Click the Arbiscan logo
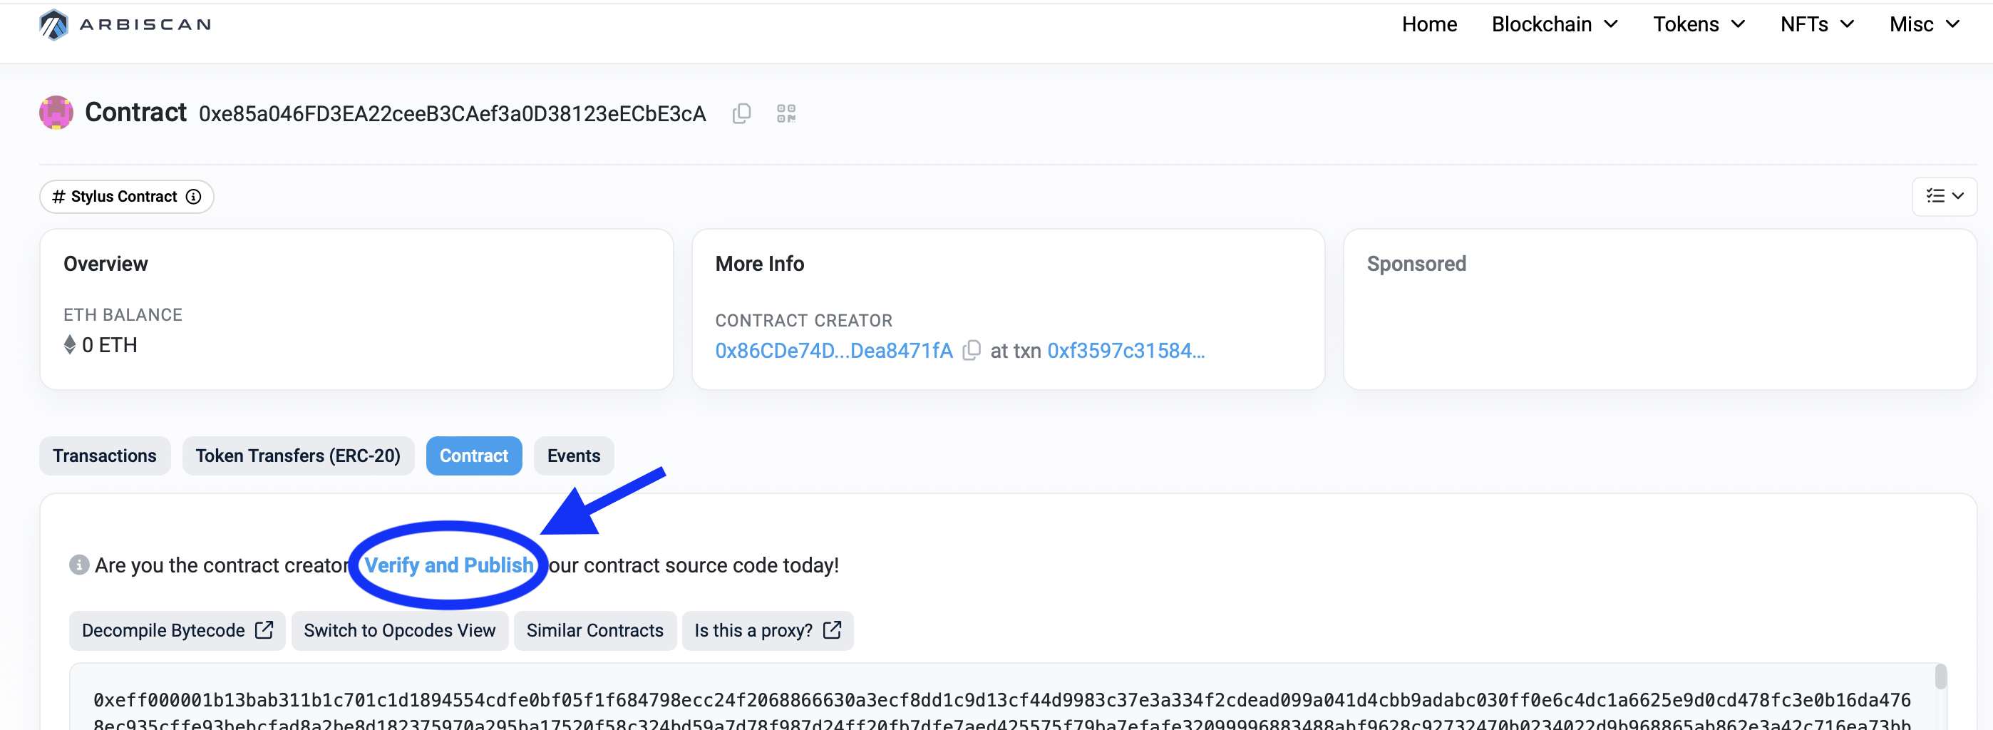1993x730 pixels. [x=124, y=24]
